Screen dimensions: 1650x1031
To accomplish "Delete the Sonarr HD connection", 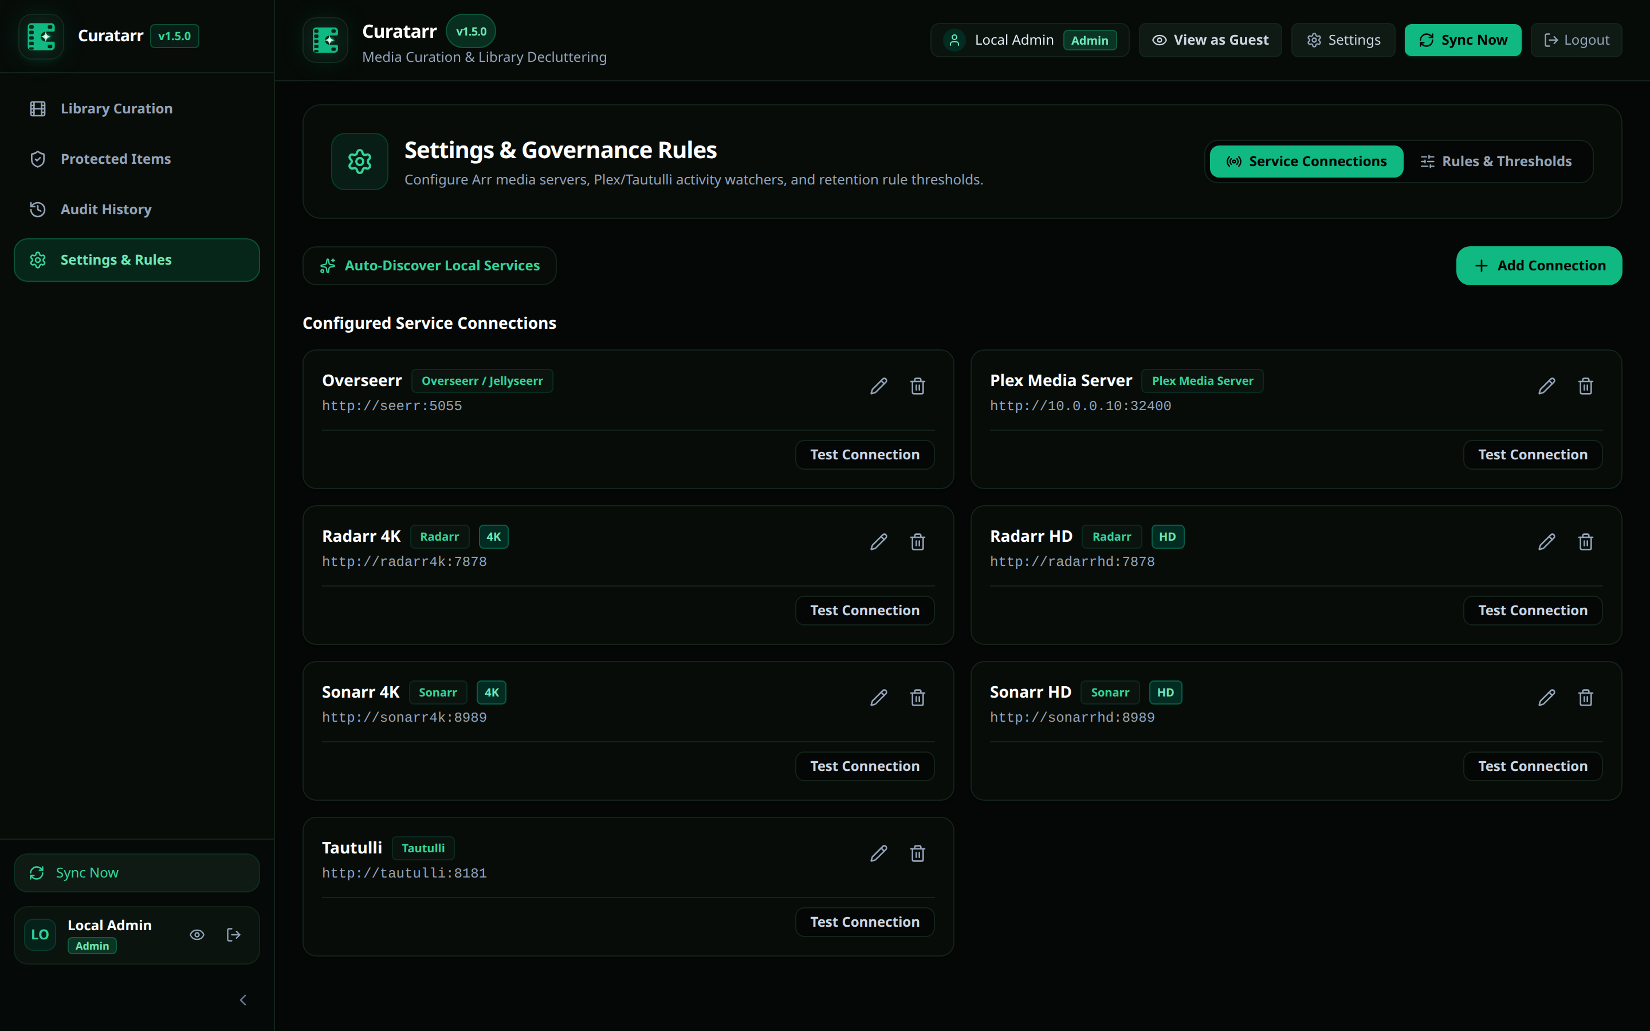I will tap(1586, 698).
